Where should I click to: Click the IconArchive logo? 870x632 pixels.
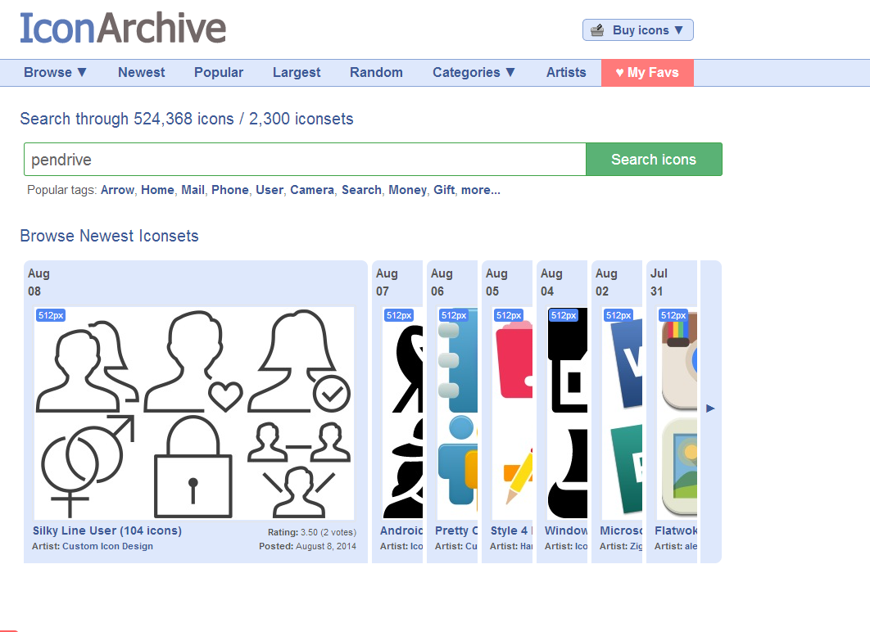123,28
